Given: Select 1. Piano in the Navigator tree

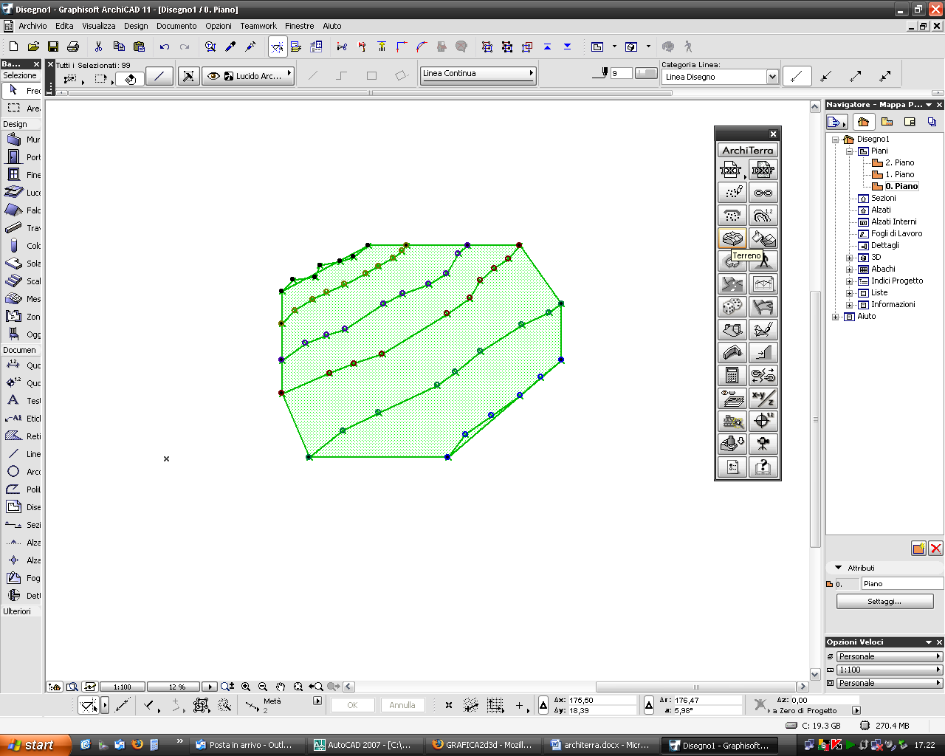Looking at the screenshot, I should [x=899, y=175].
